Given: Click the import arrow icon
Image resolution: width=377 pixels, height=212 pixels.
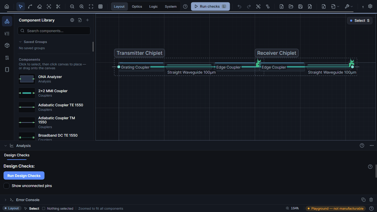Looking at the screenshot, I should pos(324,6).
